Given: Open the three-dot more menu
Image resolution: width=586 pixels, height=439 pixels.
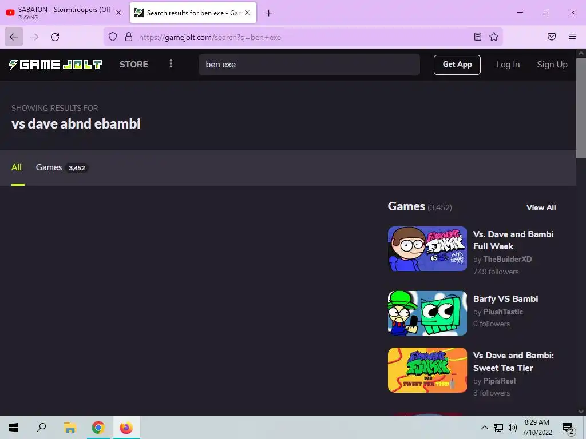Looking at the screenshot, I should tap(171, 64).
